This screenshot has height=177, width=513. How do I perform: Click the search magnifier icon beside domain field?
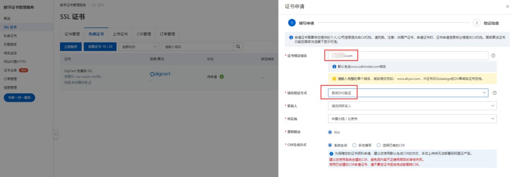(x=237, y=46)
